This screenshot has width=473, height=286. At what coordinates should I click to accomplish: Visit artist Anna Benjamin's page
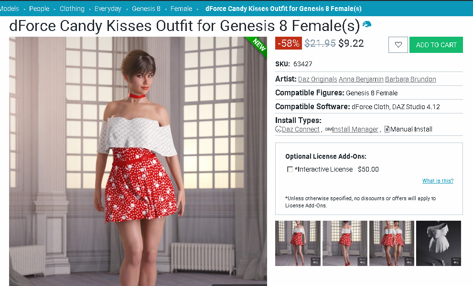tap(361, 79)
